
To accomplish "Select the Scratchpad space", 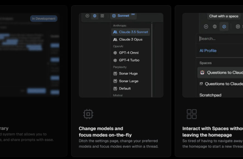I will (210, 95).
